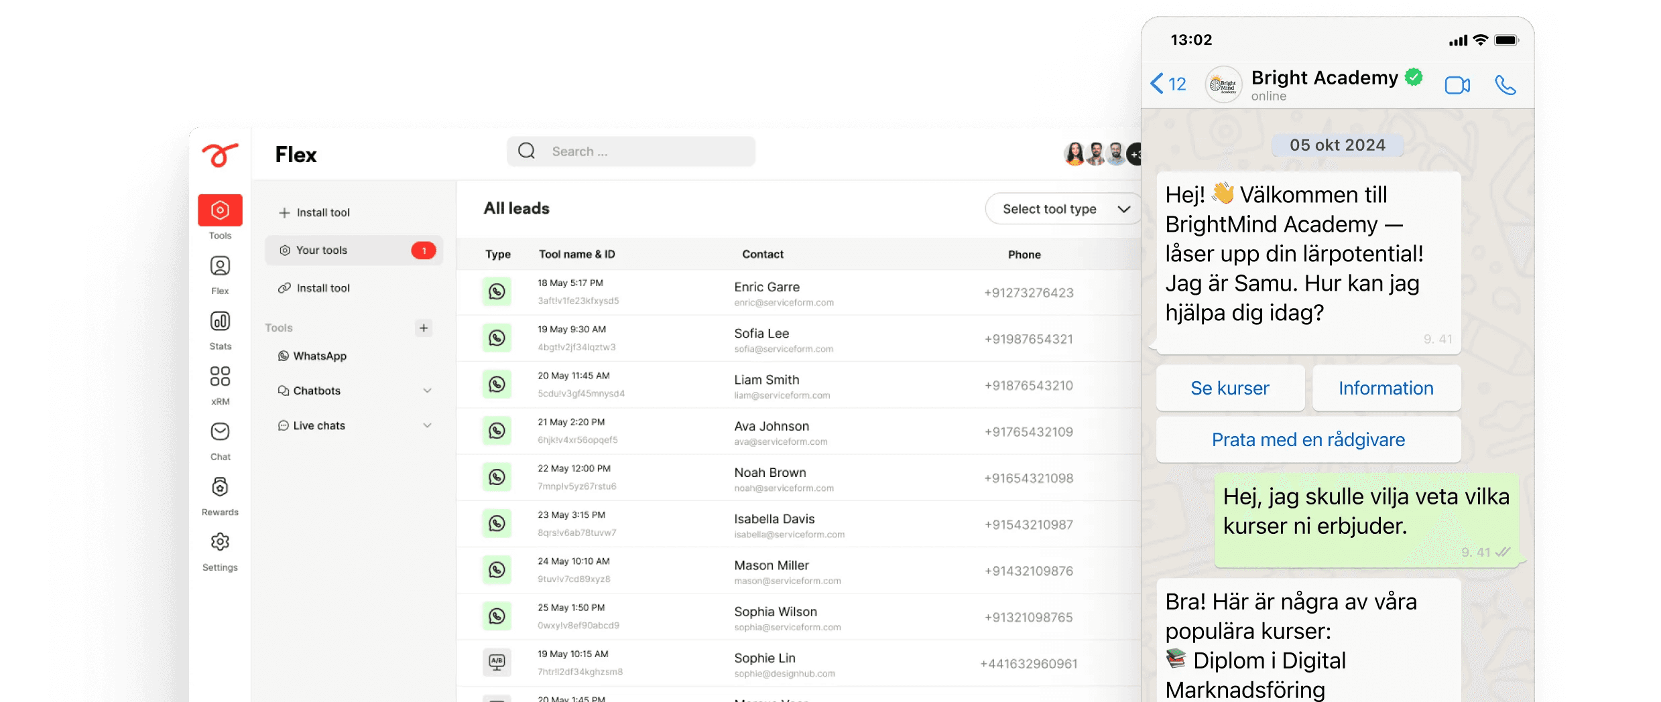Select WhatsApp under Tools

pos(320,356)
